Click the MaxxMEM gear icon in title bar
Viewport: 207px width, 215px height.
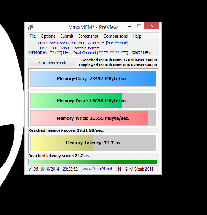tap(31, 27)
